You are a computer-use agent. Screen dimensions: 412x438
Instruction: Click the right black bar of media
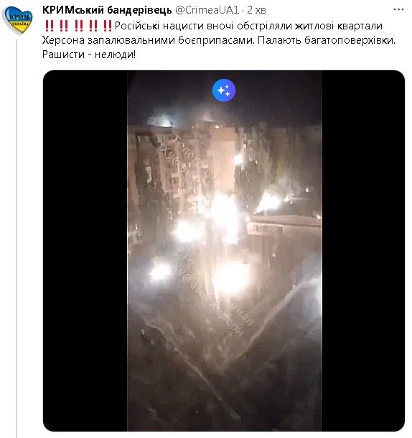363,251
